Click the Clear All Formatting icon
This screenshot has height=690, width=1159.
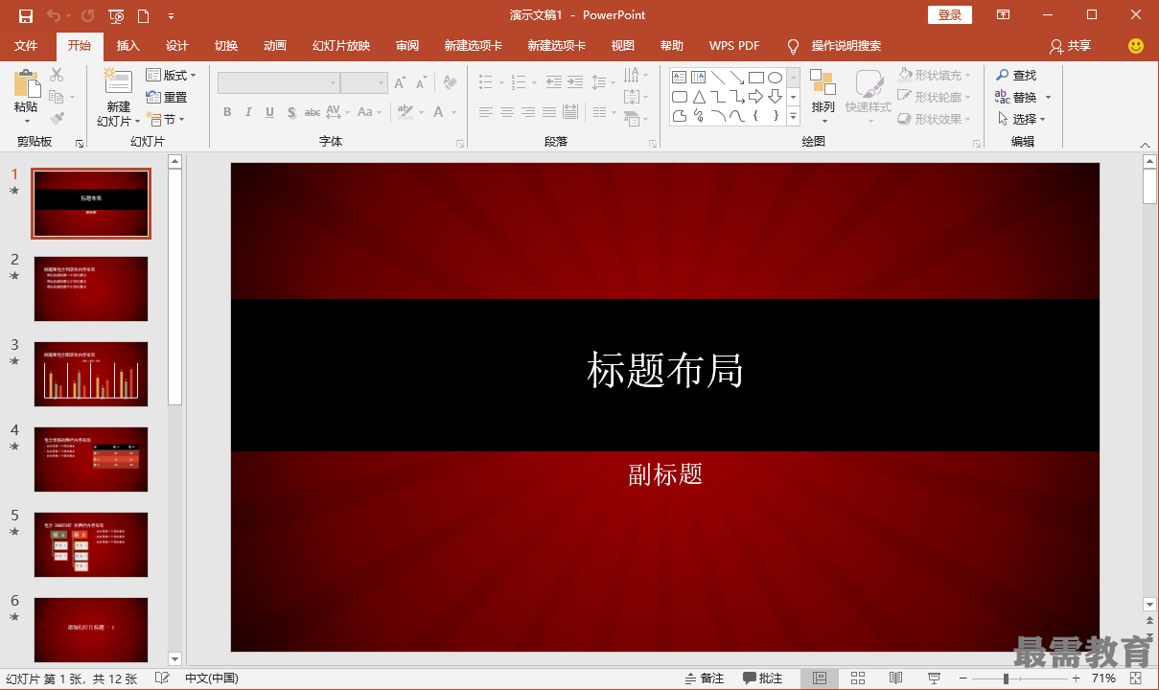click(x=450, y=83)
